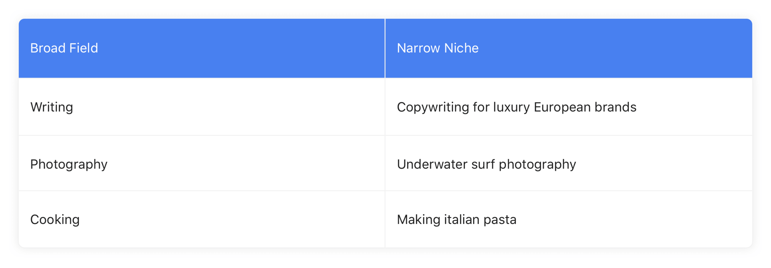Click the "Writing" table cell
The width and height of the screenshot is (771, 268).
(x=202, y=107)
